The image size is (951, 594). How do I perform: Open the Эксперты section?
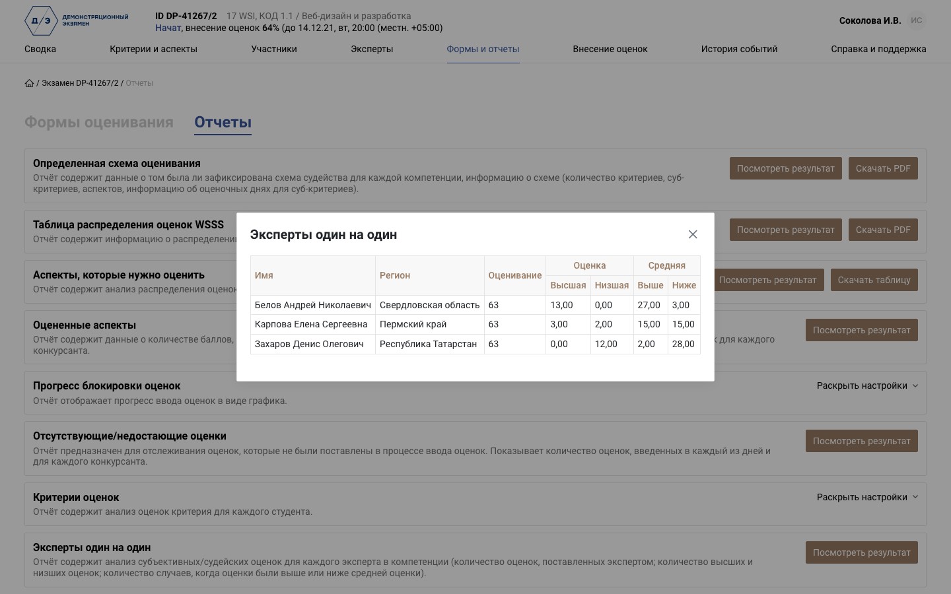(x=372, y=49)
